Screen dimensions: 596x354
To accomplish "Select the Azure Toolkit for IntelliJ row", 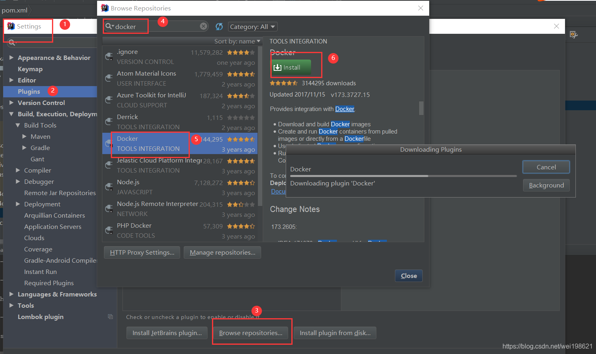I will [180, 100].
